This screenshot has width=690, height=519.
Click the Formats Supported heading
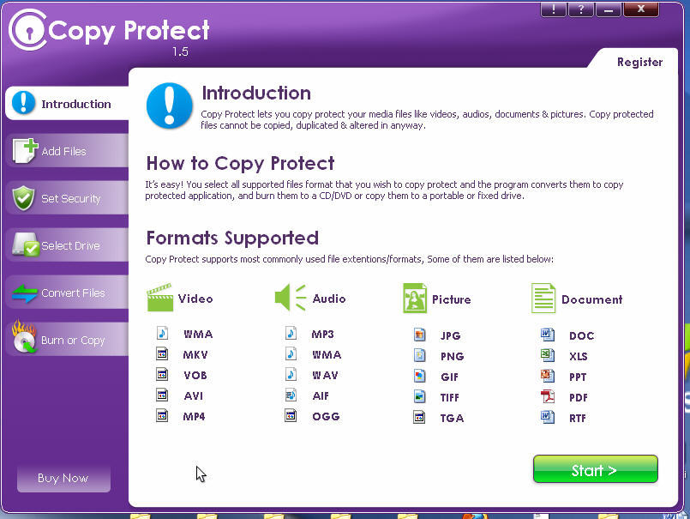tap(232, 238)
